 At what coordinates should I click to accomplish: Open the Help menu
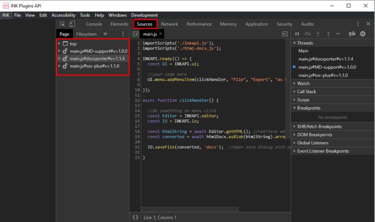coord(99,15)
